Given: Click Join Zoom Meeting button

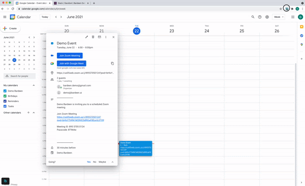Looking at the screenshot, I should [x=70, y=55].
